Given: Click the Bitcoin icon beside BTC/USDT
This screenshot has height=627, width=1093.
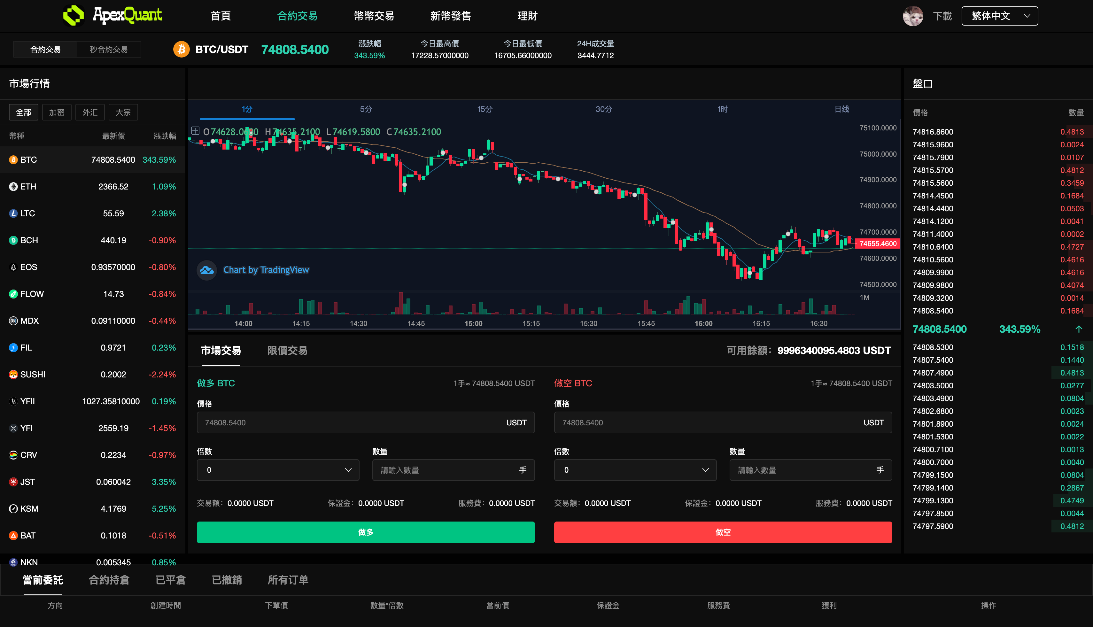Looking at the screenshot, I should click(181, 49).
